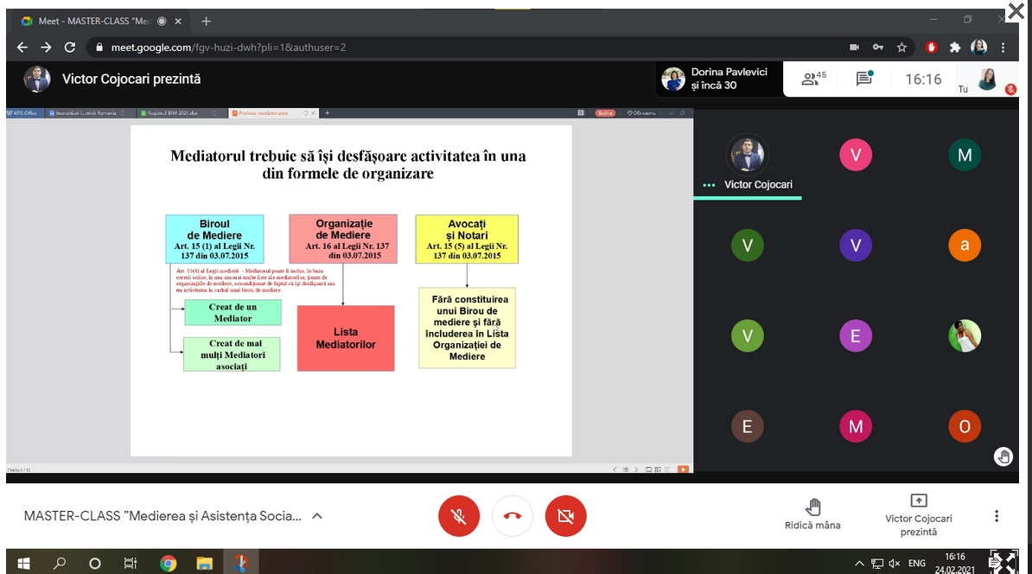Open Chrome's three-dot menu
The height and width of the screenshot is (574, 1032).
(x=1003, y=47)
